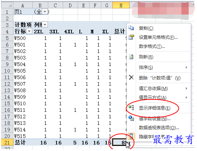Open row labels filter dropdown in A4
The image size is (197, 151).
[x=29, y=31]
